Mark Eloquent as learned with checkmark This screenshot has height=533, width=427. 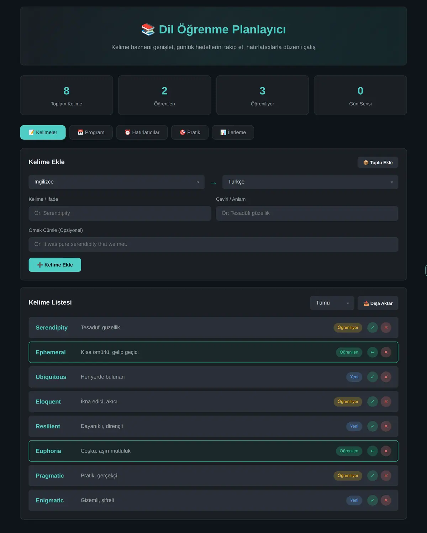click(373, 402)
